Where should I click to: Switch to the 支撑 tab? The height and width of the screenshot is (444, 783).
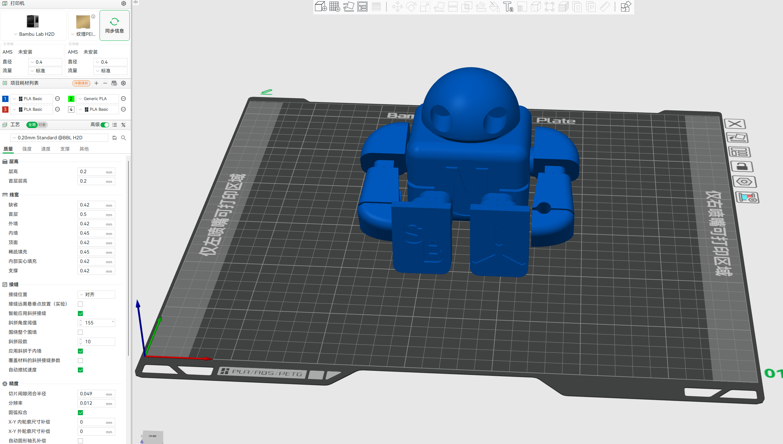(65, 149)
